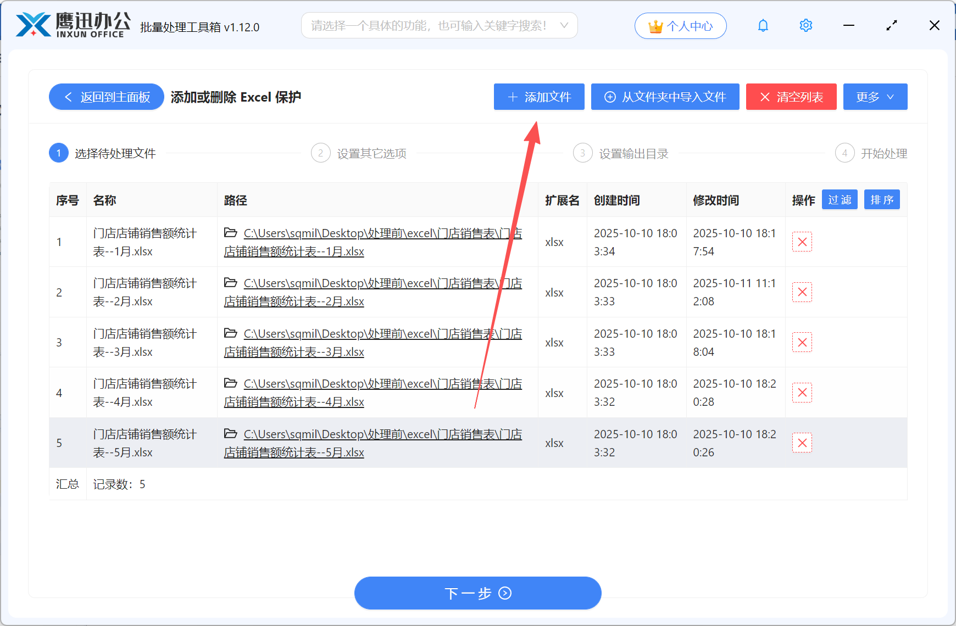Image resolution: width=956 pixels, height=626 pixels.
Task: Click the 鹰迅办公 logo
Action: [x=71, y=24]
